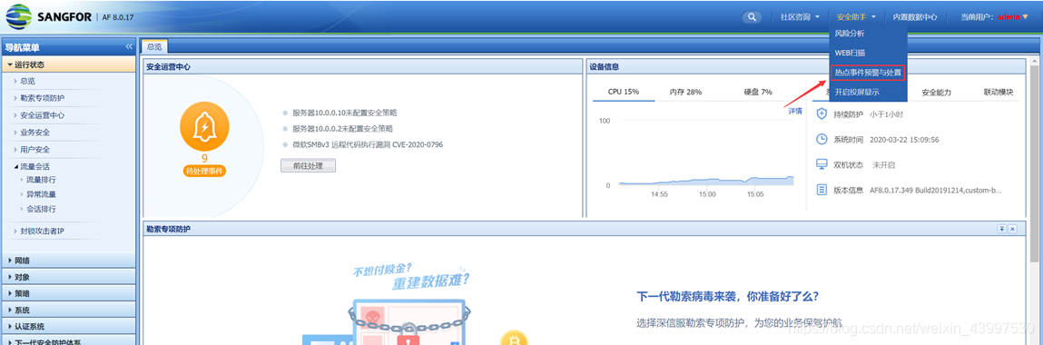Toggle the 安全助手 dropdown menu
Image resolution: width=1043 pixels, height=345 pixels.
[855, 17]
